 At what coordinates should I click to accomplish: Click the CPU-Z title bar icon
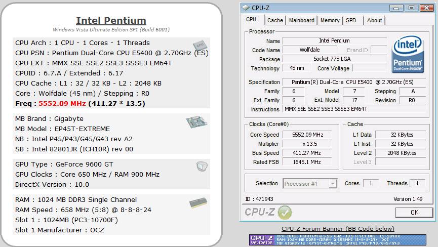pyautogui.click(x=246, y=8)
